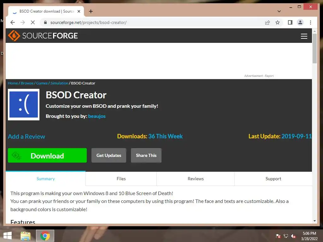Click the BSOD Creator project icon

coord(24,105)
